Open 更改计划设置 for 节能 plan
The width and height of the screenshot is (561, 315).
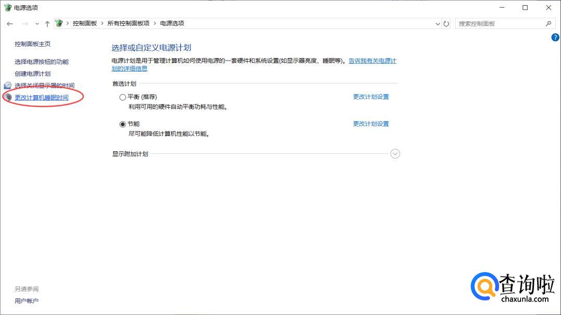pos(371,124)
